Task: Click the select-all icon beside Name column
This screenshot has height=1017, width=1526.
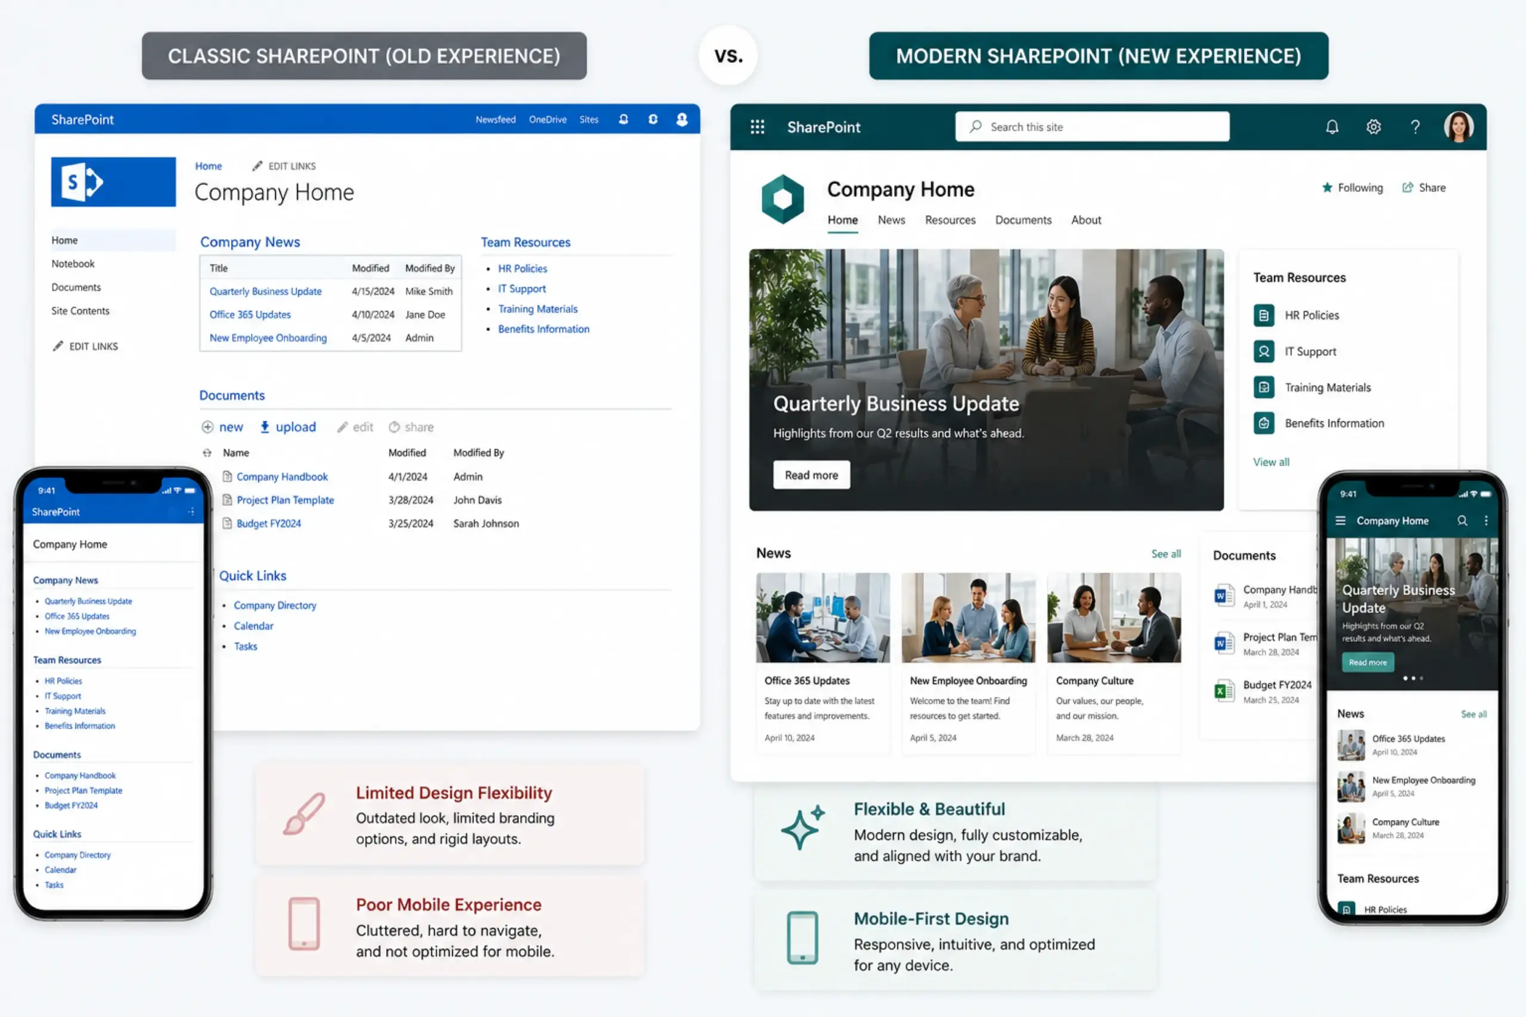Action: point(207,453)
